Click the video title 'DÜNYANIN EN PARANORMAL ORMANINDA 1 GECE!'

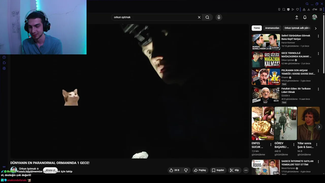pos(50,163)
